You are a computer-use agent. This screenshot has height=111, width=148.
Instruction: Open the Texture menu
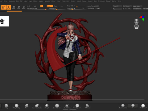tap(90, 1)
